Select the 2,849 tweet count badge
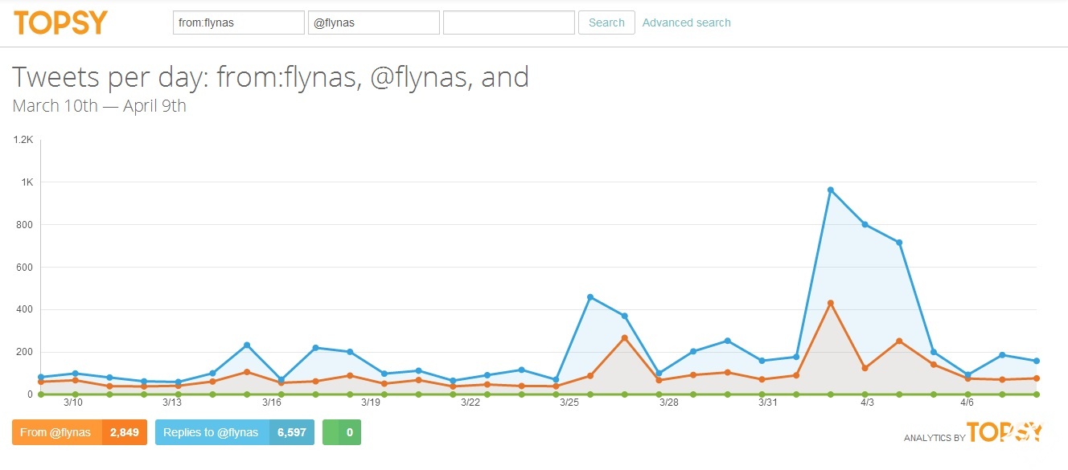 tap(125, 432)
